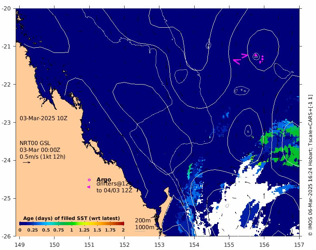Click longitude axis label 156

(x=264, y=245)
